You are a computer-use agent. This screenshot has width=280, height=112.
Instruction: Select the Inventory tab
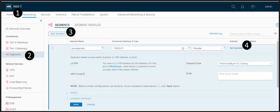[x=61, y=15]
